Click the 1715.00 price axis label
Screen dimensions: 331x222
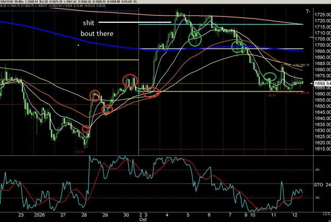[323, 27]
